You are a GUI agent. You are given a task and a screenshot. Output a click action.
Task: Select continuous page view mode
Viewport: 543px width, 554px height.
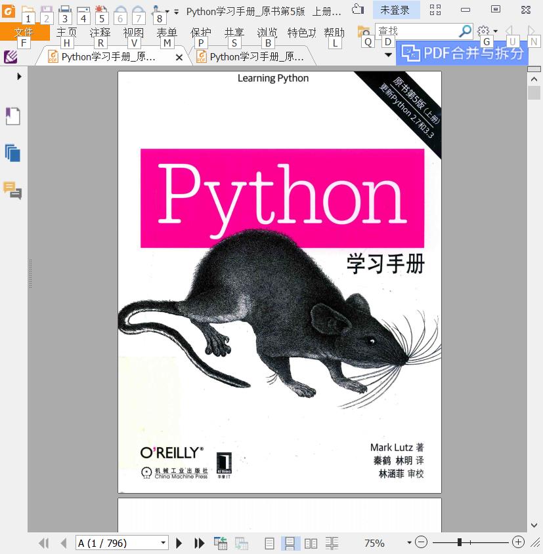click(290, 543)
